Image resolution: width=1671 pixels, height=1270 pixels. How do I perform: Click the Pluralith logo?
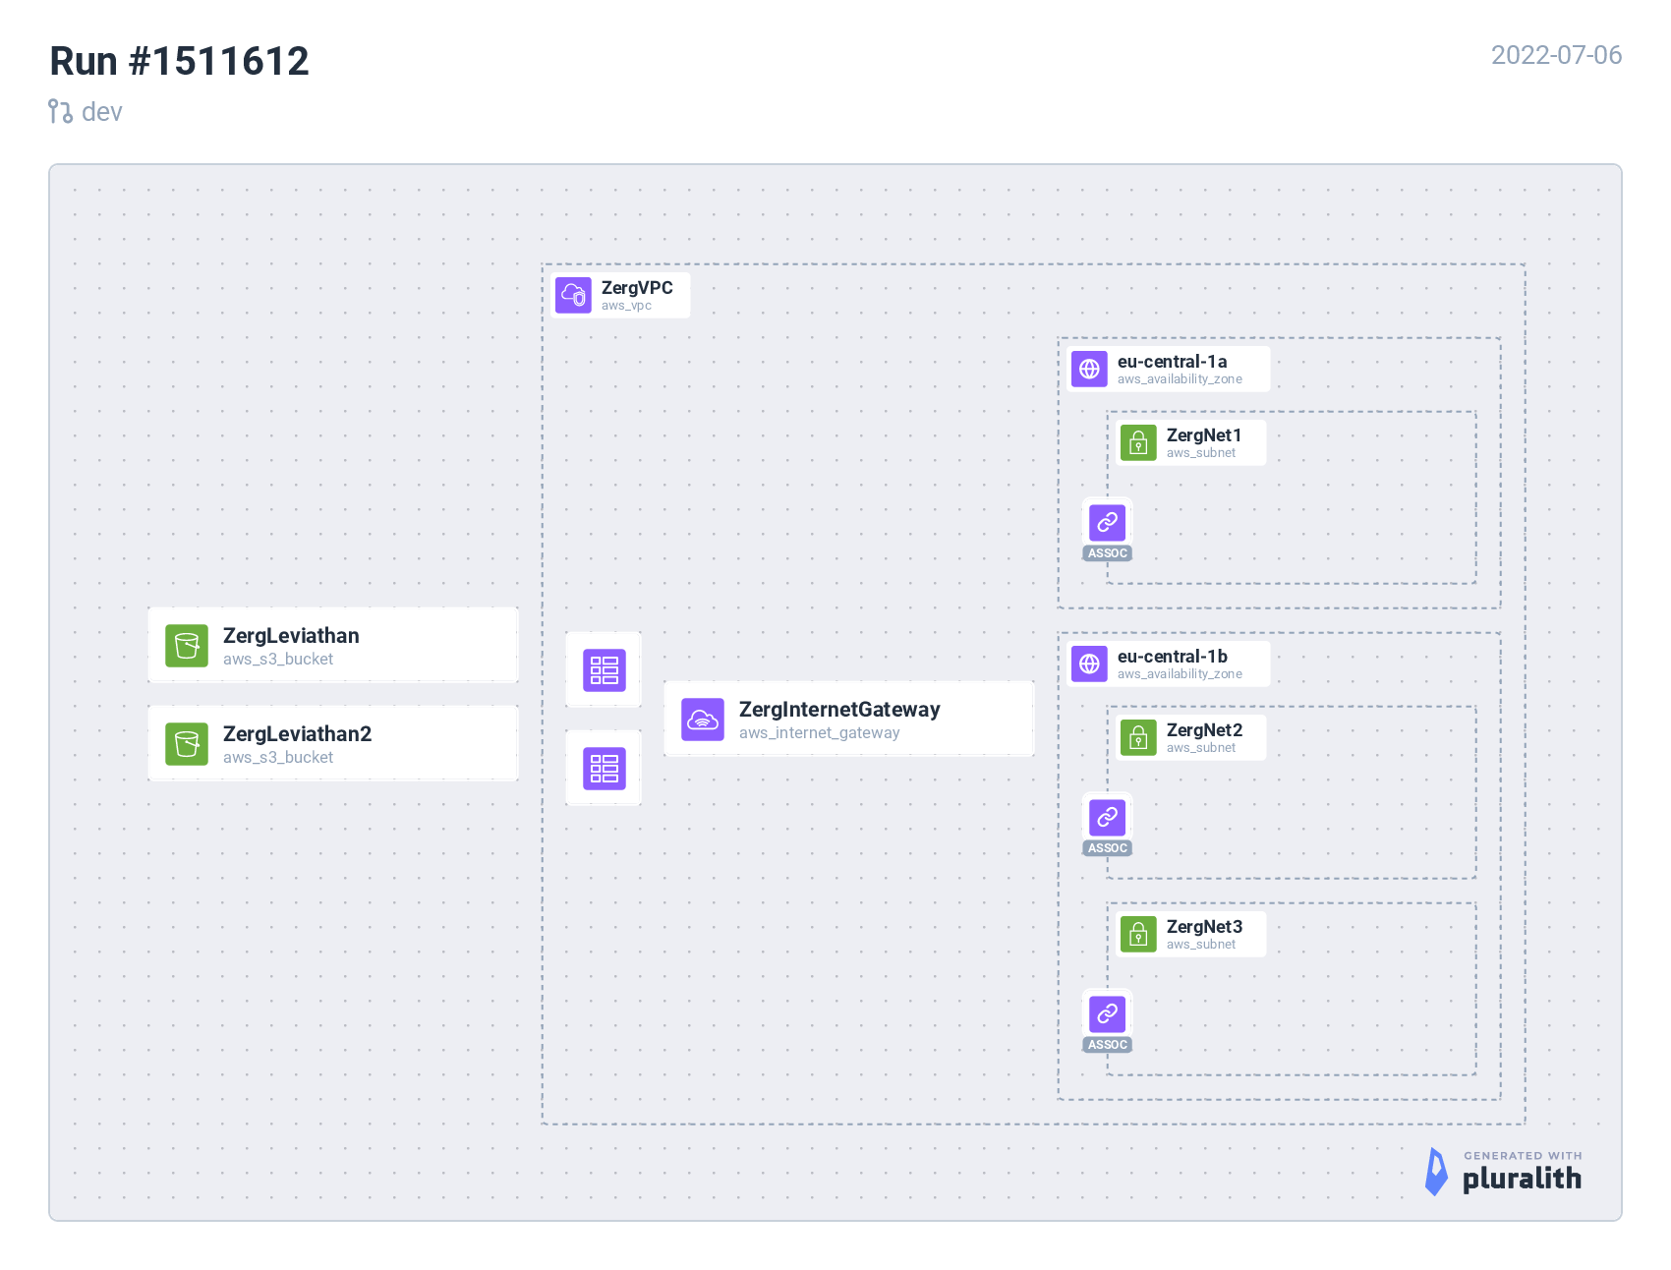pos(1504,1172)
